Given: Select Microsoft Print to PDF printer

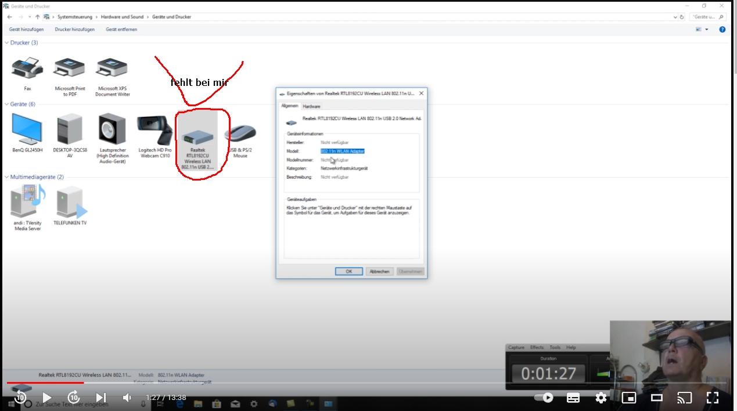Looking at the screenshot, I should [70, 76].
